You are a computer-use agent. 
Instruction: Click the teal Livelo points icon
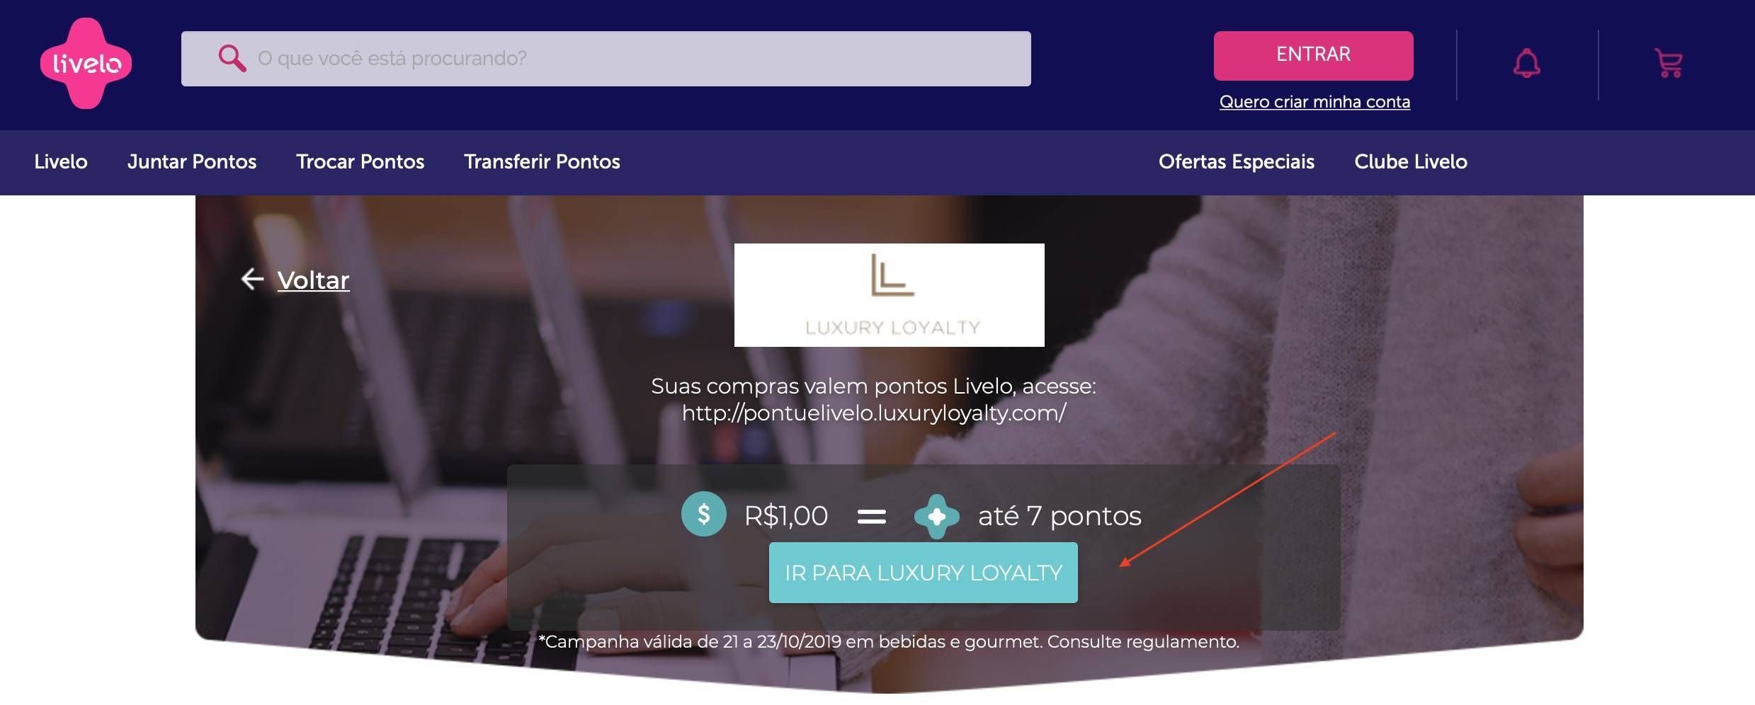click(x=936, y=517)
